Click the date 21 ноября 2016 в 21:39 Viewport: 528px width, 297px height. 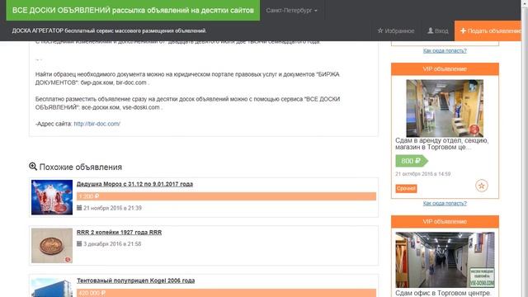(x=112, y=208)
